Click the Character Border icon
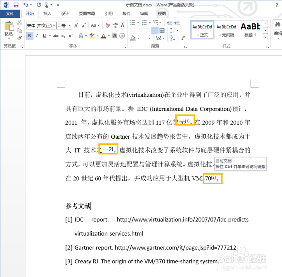 (122, 26)
